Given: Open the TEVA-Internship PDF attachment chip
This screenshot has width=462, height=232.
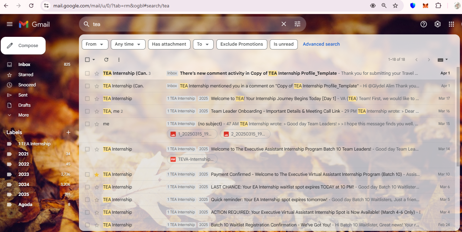Looking at the screenshot, I should [x=192, y=159].
